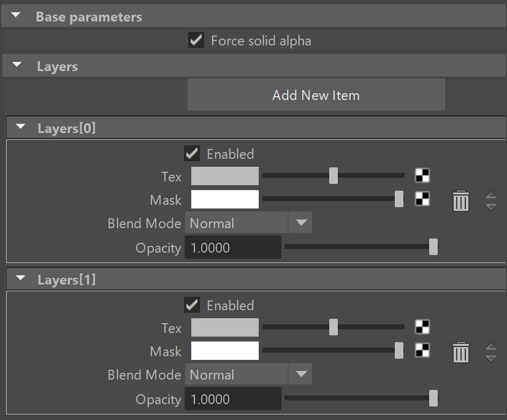Click the Layers[1] Mask texture map checker icon
This screenshot has width=507, height=420.
tap(422, 350)
